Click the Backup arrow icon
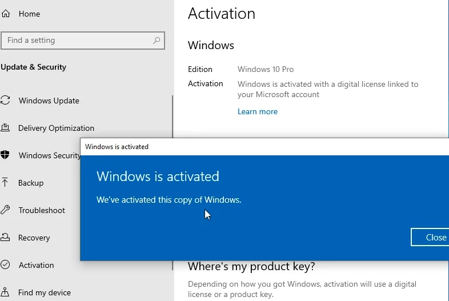The image size is (449, 301). [x=5, y=182]
